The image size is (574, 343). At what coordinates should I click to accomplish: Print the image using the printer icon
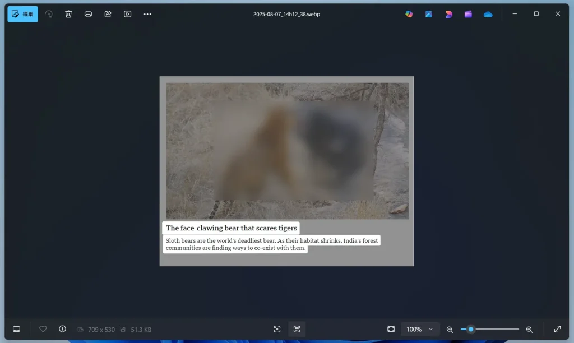(88, 14)
